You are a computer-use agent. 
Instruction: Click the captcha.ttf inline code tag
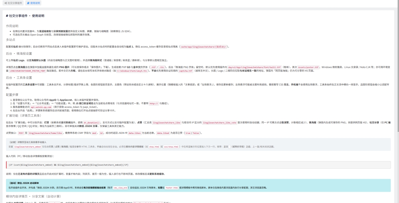(x=186, y=71)
